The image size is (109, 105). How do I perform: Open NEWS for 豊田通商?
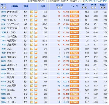click(74, 57)
